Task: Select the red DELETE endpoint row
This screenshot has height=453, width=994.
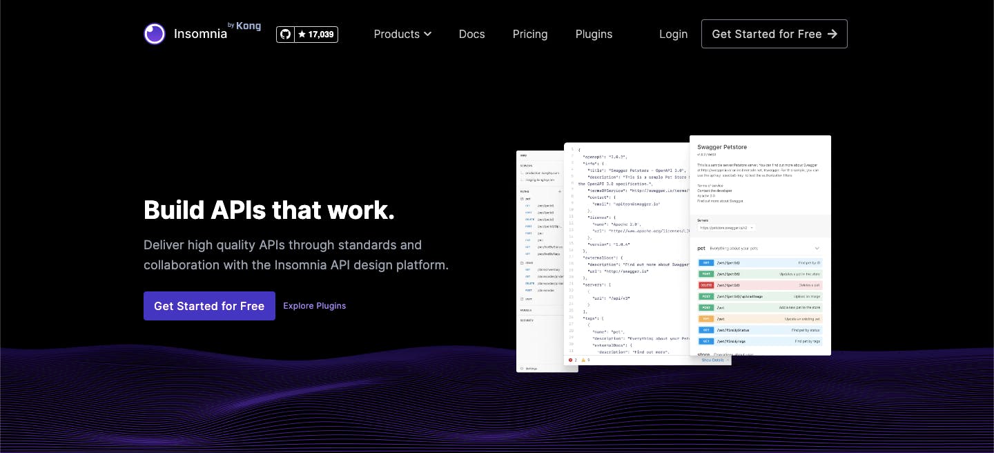Action: [760, 285]
